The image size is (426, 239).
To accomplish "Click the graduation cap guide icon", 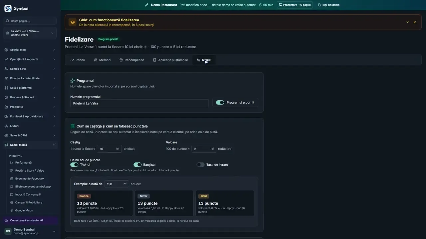I will pos(72,22).
